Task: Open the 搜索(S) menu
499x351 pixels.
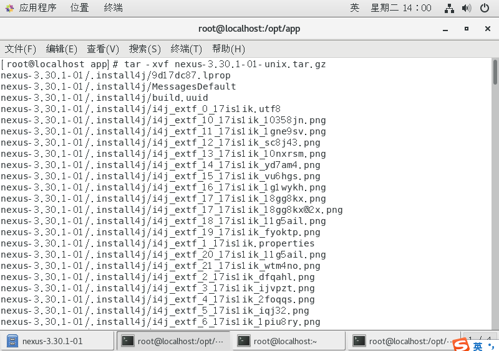Action: tap(145, 49)
